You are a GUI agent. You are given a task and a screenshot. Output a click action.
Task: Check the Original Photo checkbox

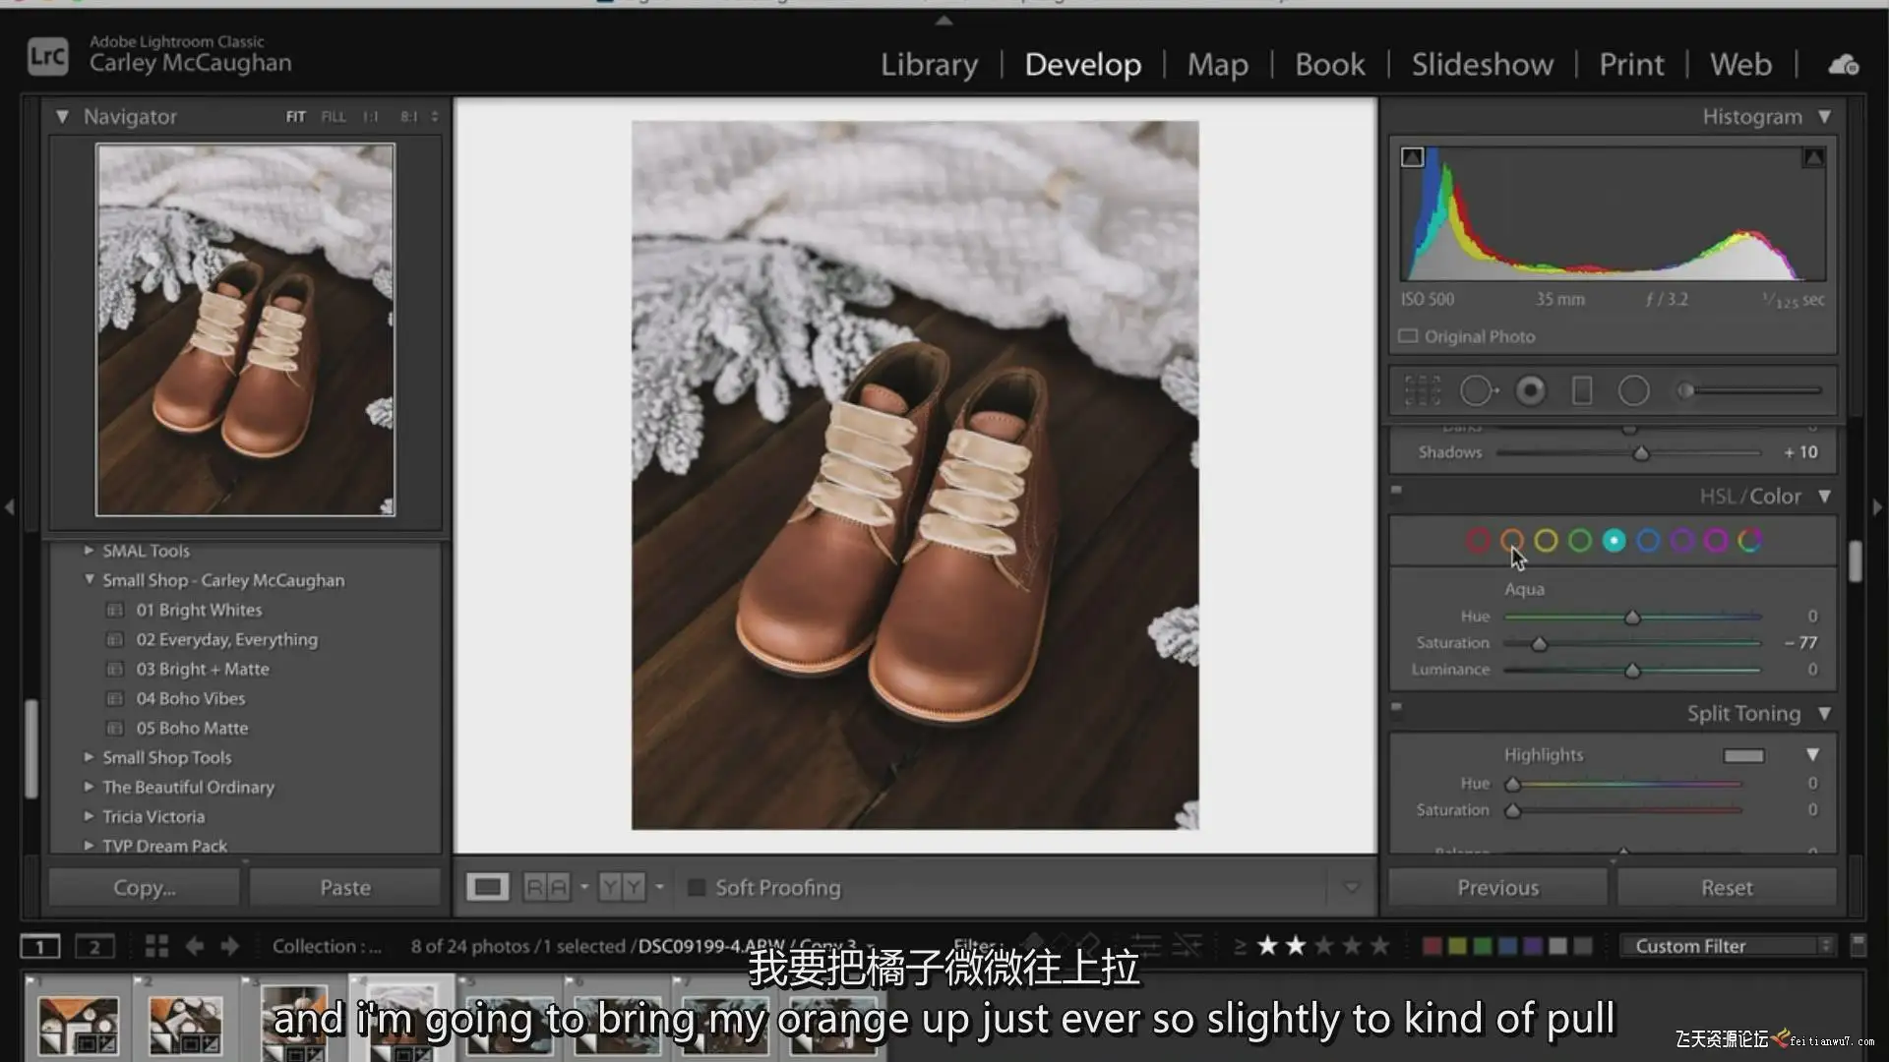1408,336
